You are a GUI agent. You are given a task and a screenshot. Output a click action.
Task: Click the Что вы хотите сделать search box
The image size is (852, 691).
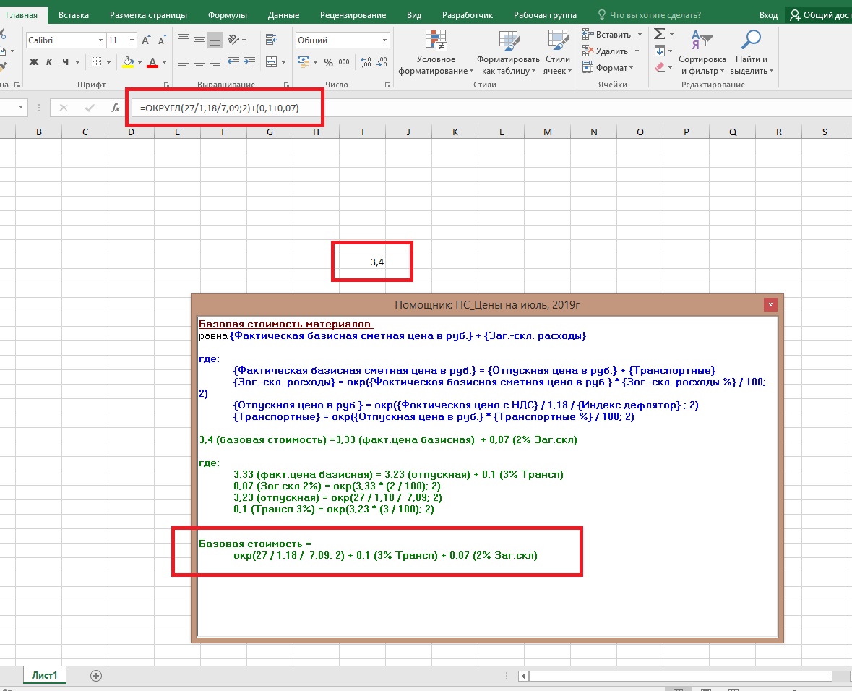[649, 14]
